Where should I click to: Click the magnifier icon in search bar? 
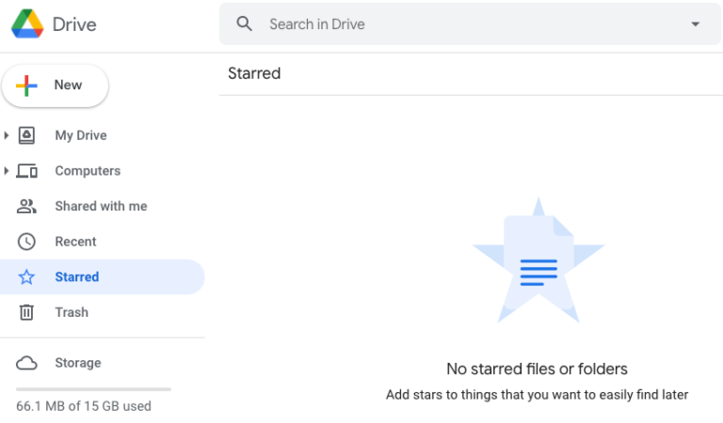pyautogui.click(x=245, y=24)
